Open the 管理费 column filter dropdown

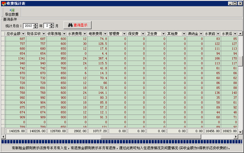(124, 34)
